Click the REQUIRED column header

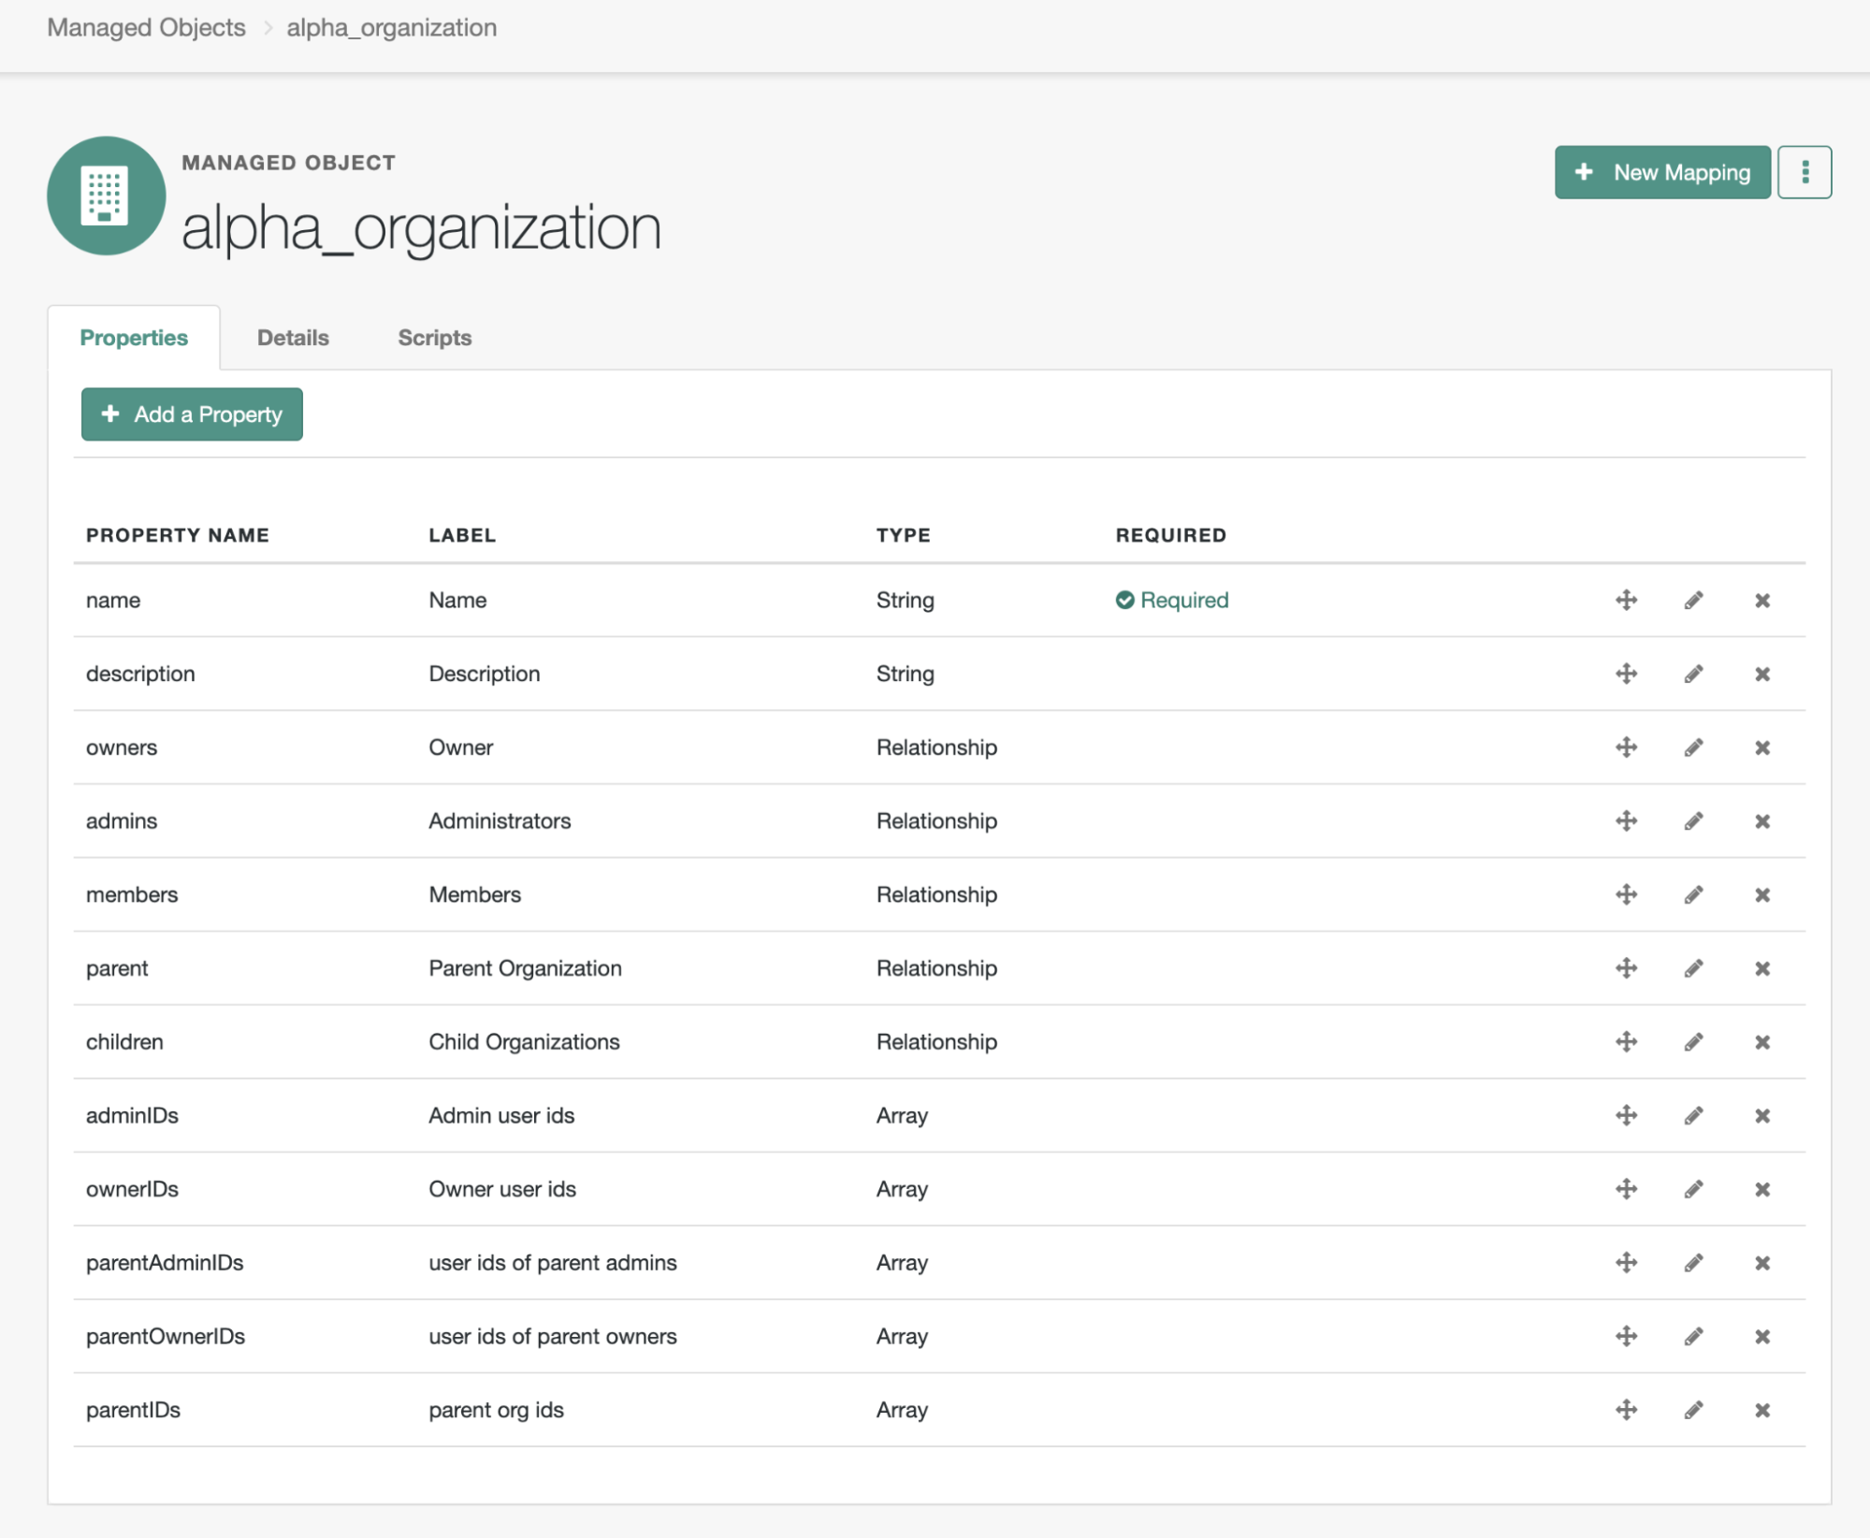click(1171, 535)
